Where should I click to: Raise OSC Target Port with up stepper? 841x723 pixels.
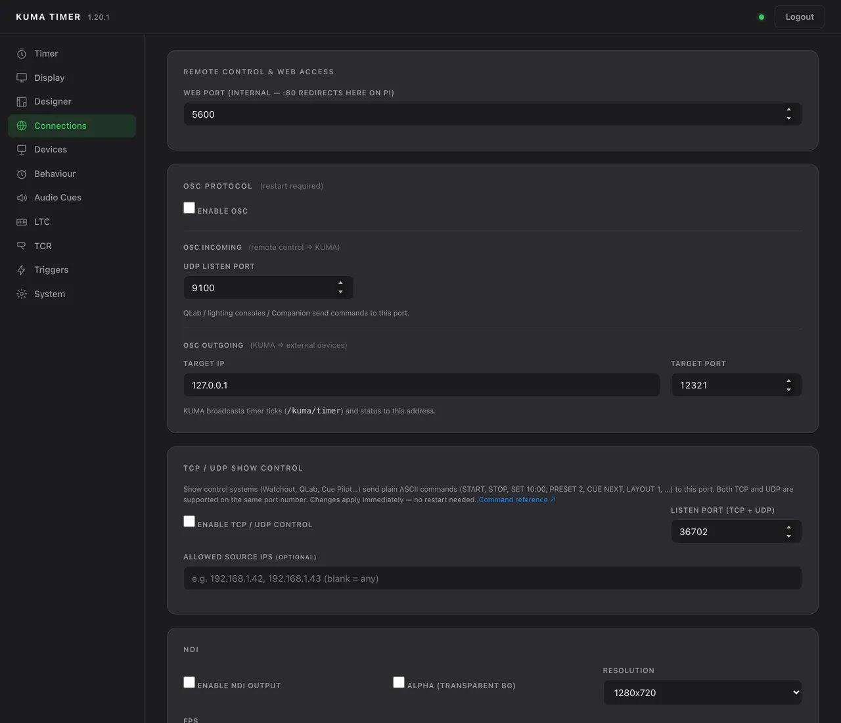tap(788, 381)
